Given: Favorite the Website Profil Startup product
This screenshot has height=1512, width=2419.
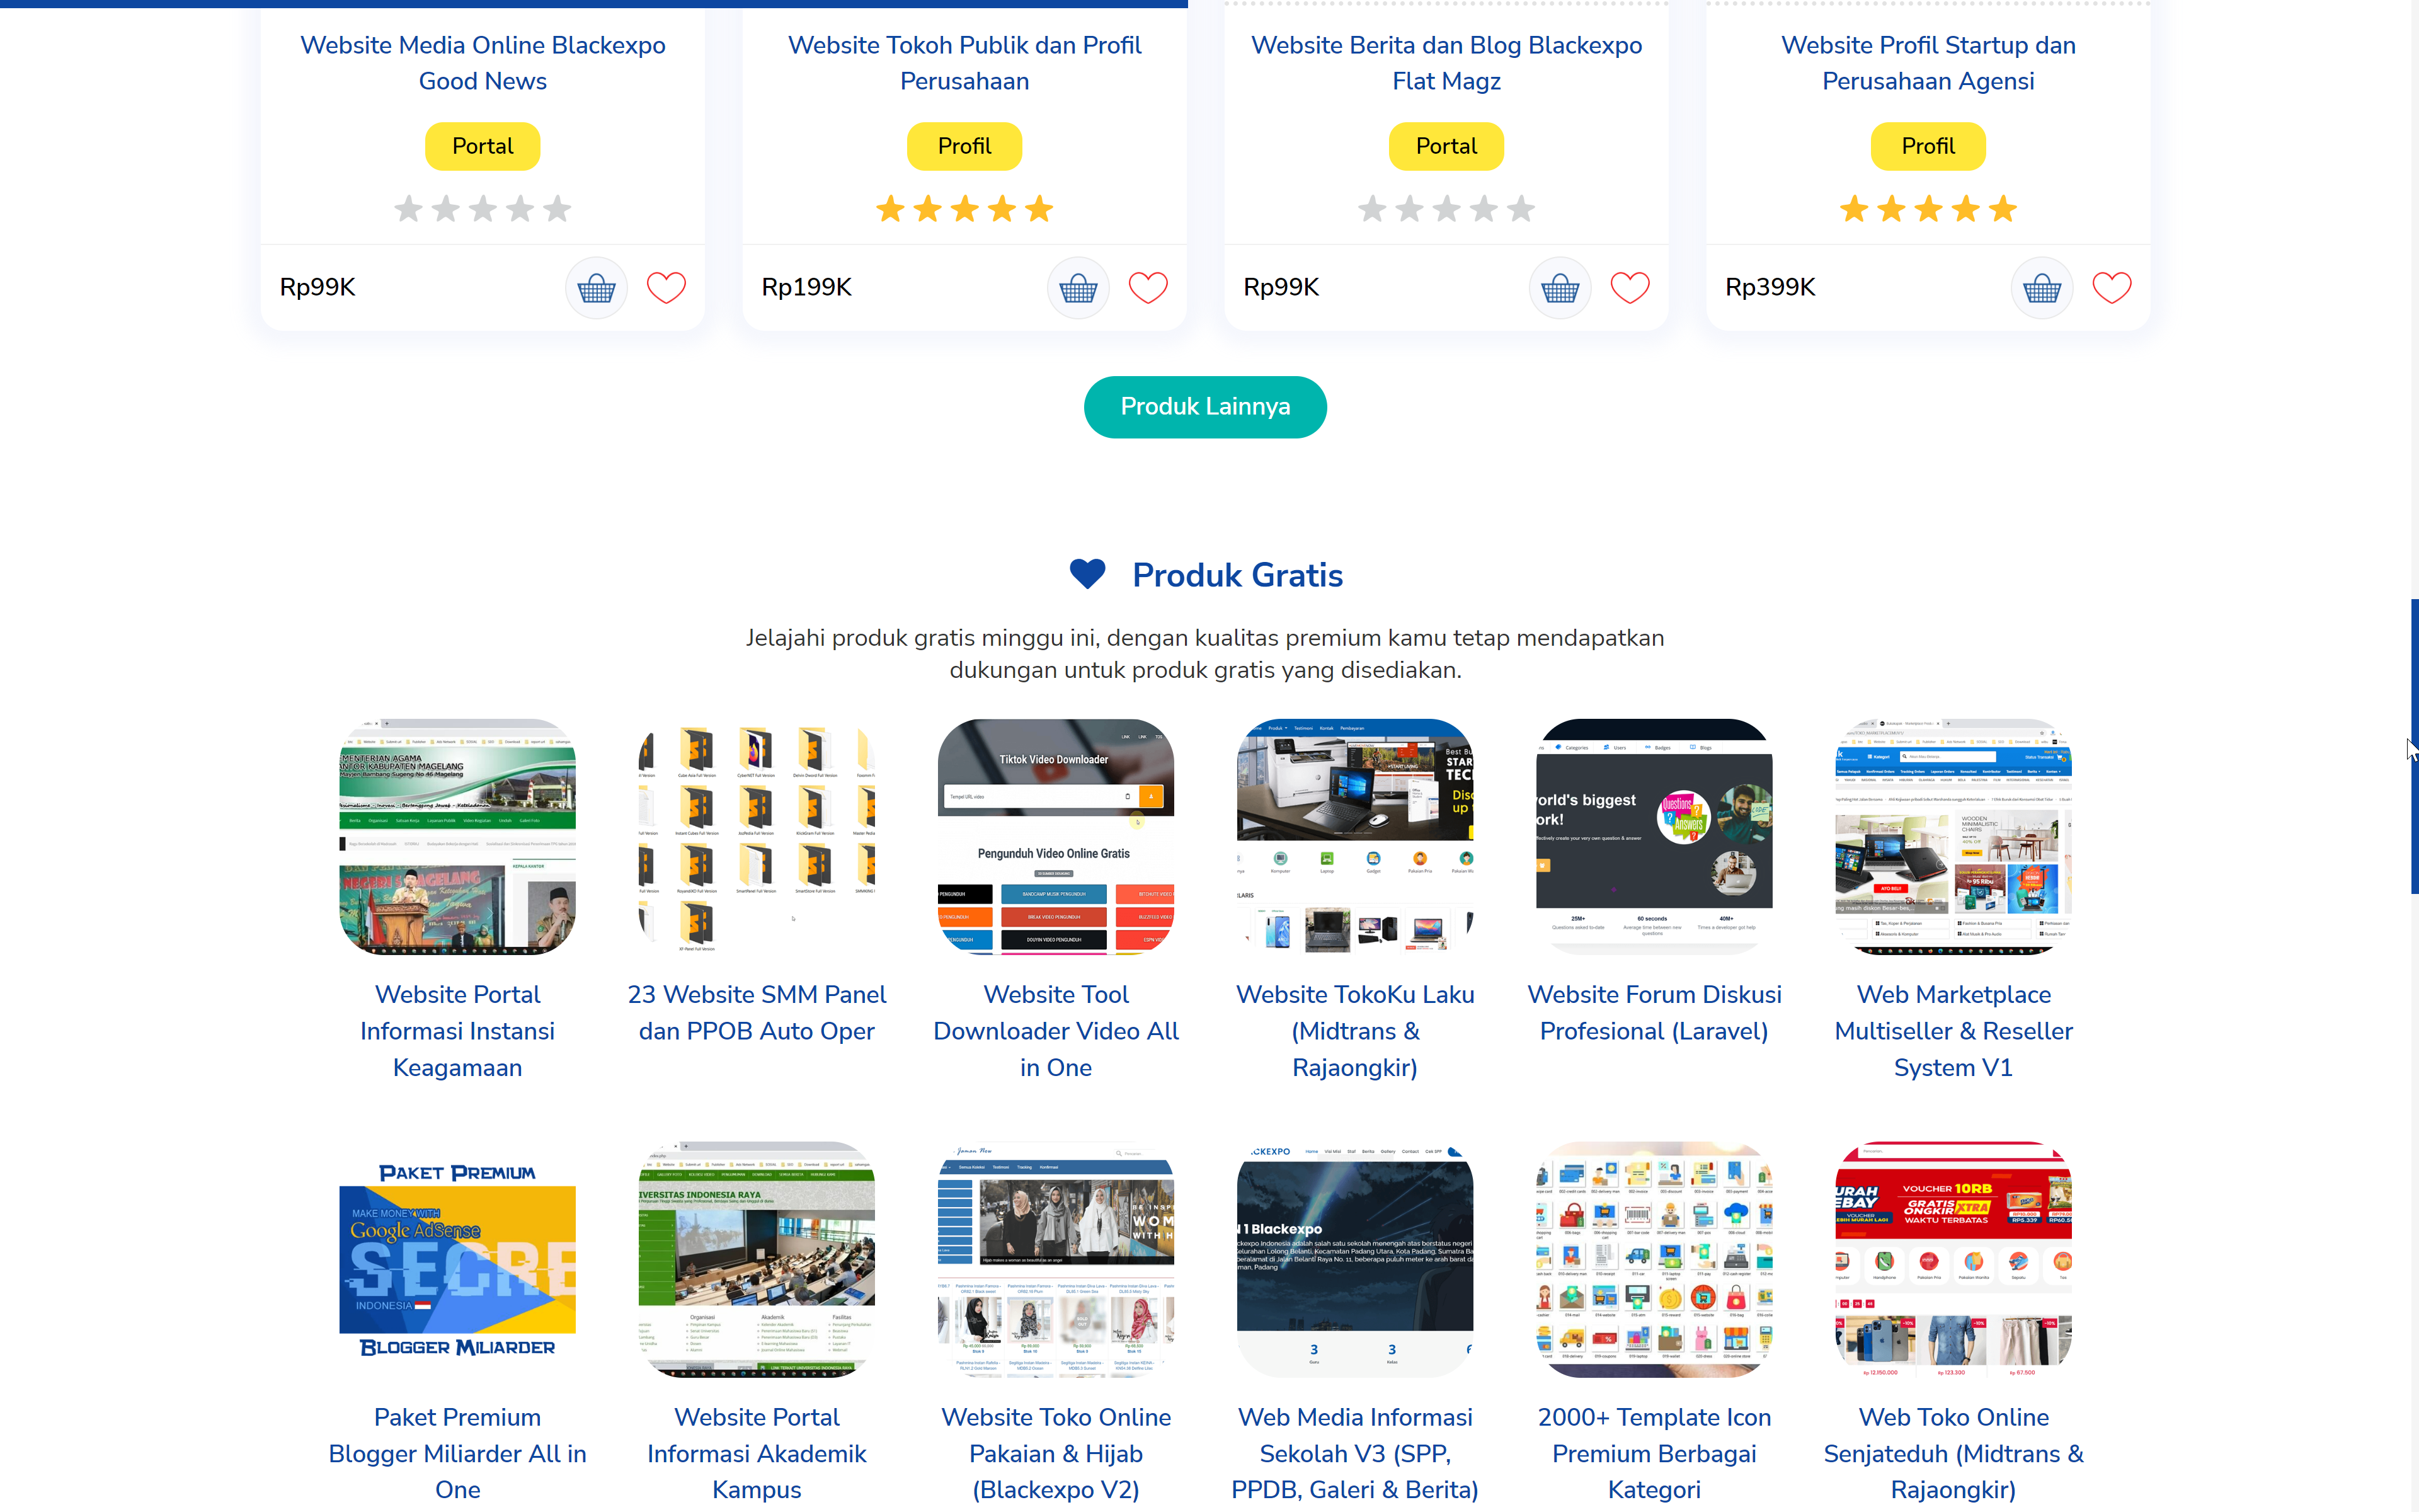Looking at the screenshot, I should click(2111, 288).
